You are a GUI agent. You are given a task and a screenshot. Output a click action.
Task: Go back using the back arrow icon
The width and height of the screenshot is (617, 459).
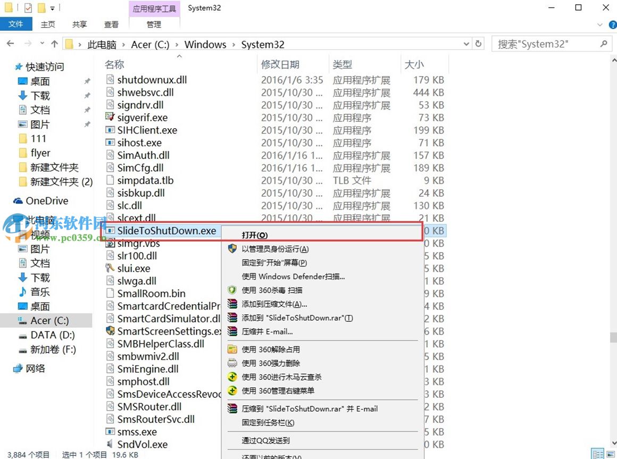pyautogui.click(x=10, y=44)
